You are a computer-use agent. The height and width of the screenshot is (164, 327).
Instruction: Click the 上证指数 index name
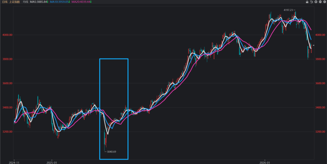pos(15,2)
